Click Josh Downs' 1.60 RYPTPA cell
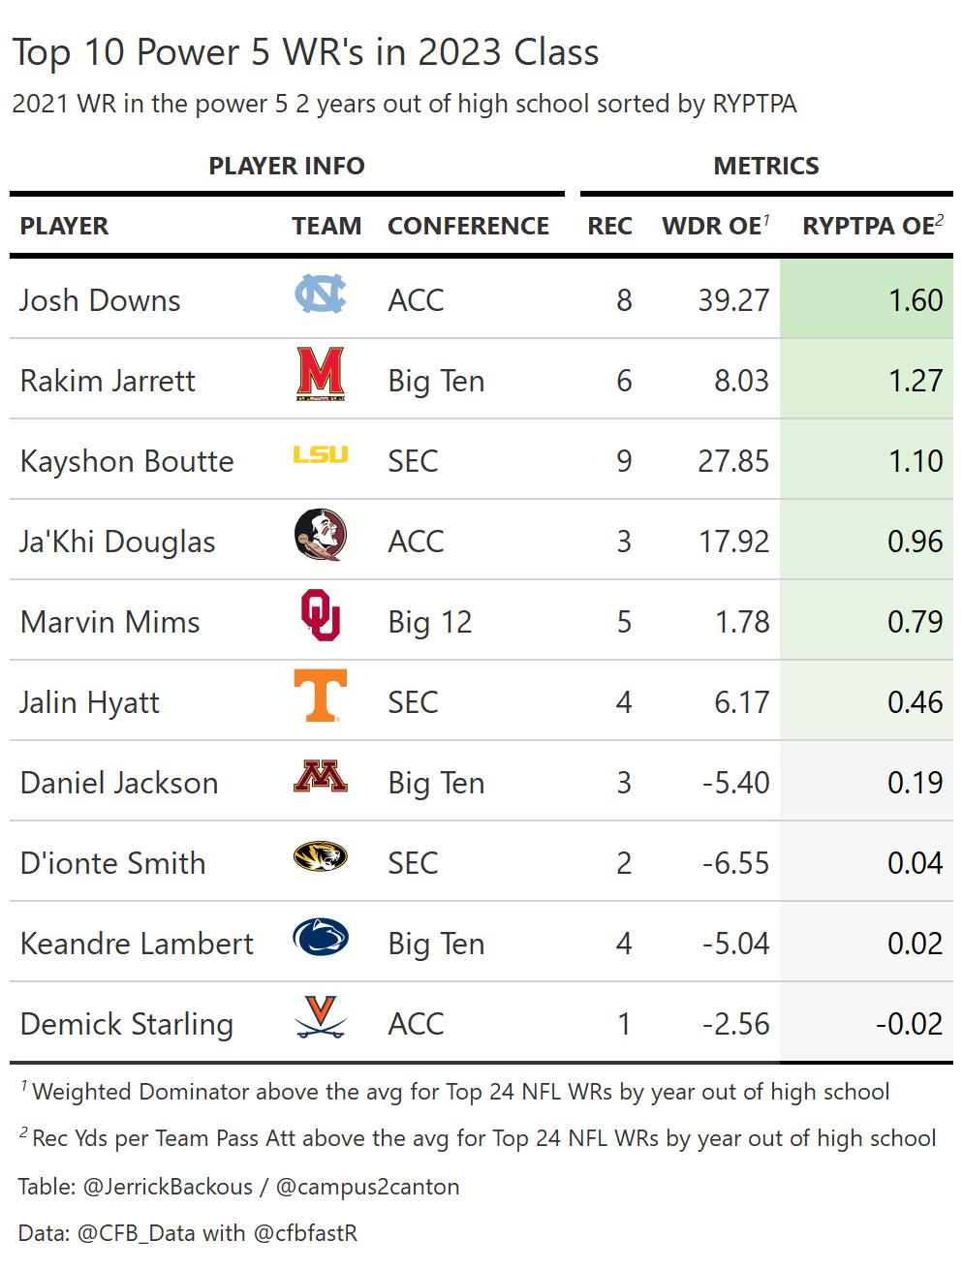The image size is (963, 1270). (915, 300)
